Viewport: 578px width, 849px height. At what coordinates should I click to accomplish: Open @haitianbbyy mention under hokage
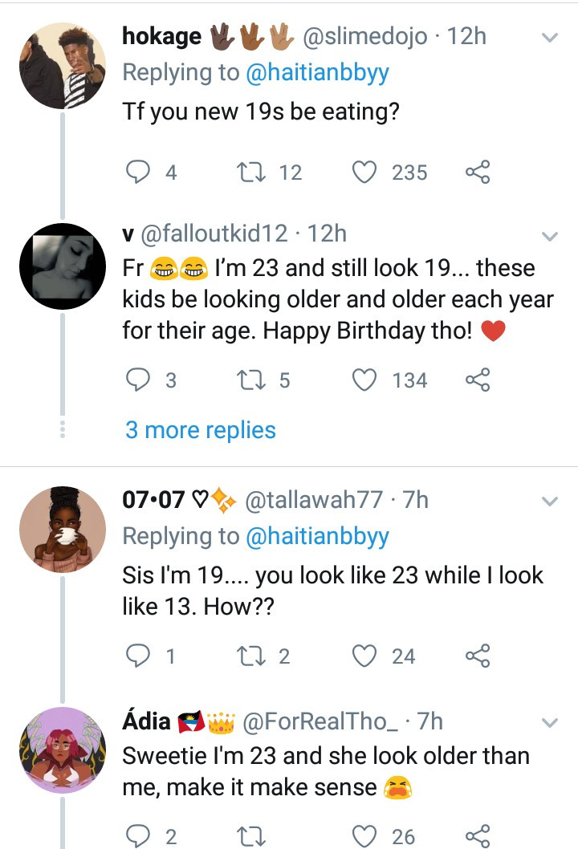[317, 73]
